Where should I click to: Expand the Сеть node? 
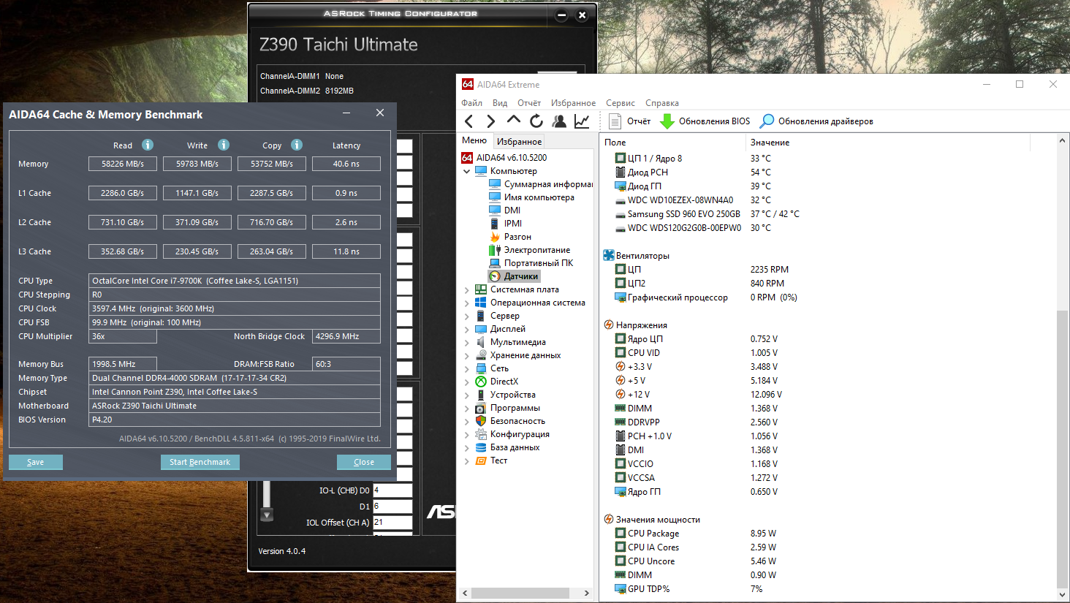pos(466,368)
